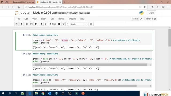
Task: Cut selected cells with scissors icon
Action: pos(27,24)
